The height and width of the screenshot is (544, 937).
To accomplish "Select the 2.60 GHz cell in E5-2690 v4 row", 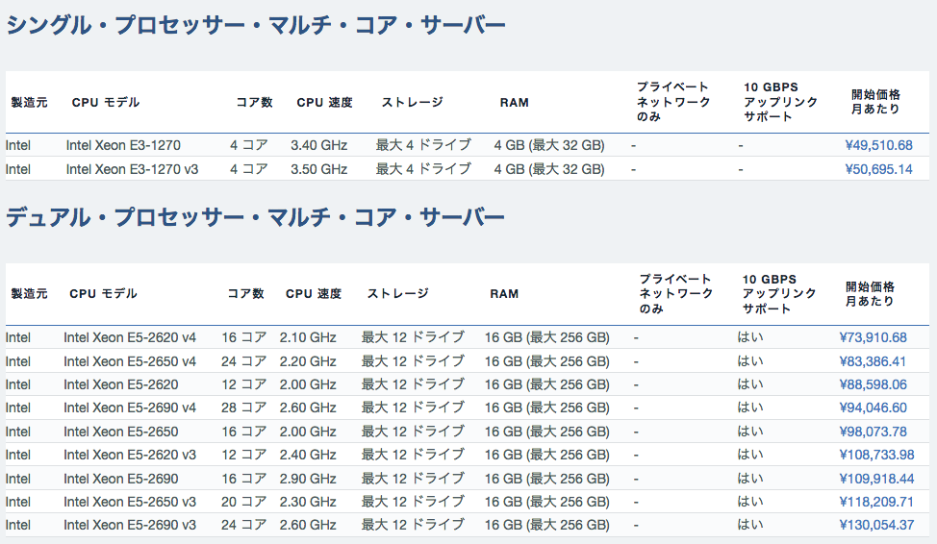I will tap(308, 408).
